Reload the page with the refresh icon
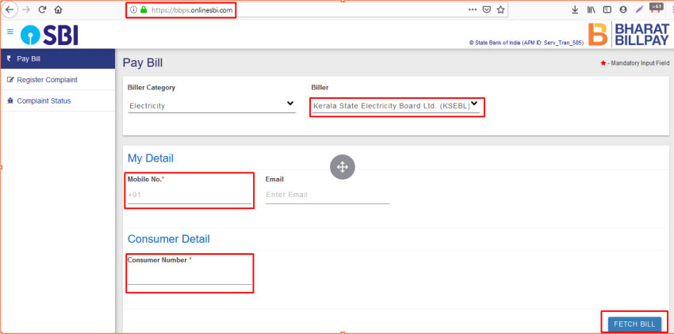Image resolution: width=674 pixels, height=334 pixels. [42, 9]
